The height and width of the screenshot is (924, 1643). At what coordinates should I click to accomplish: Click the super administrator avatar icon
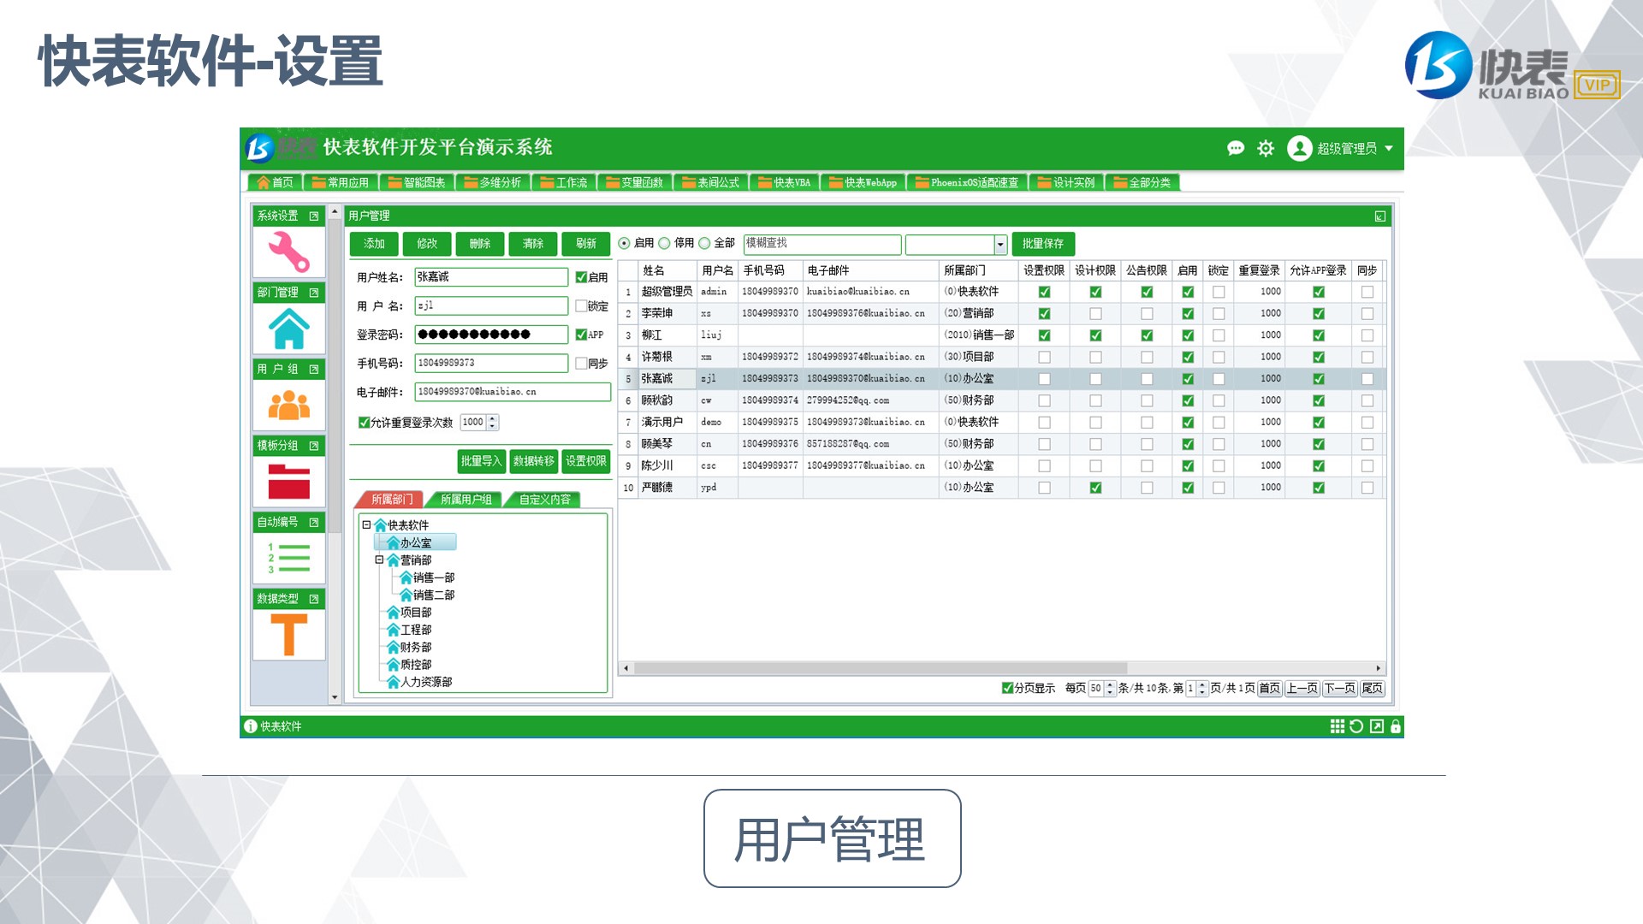pyautogui.click(x=1300, y=148)
